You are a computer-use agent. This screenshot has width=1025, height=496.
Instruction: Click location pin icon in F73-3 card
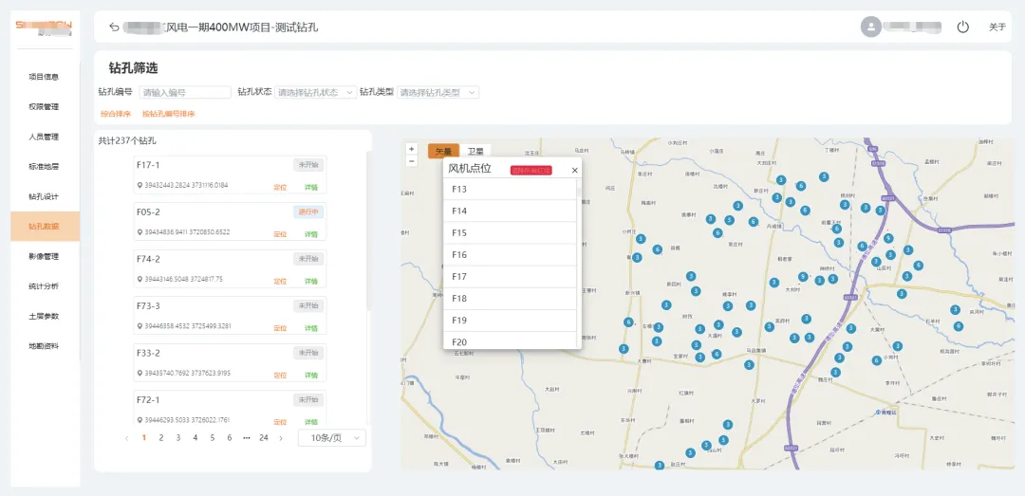coord(140,326)
